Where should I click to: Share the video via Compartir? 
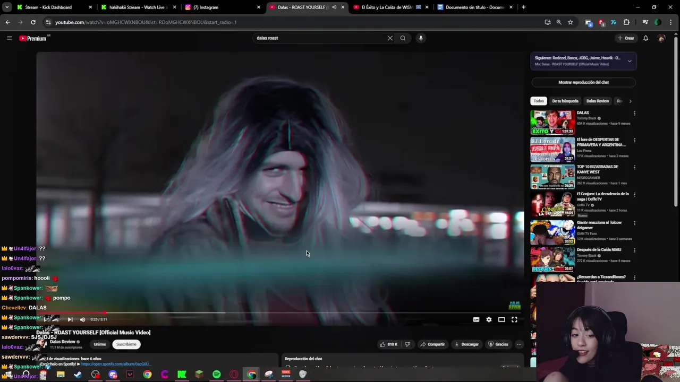coord(432,344)
